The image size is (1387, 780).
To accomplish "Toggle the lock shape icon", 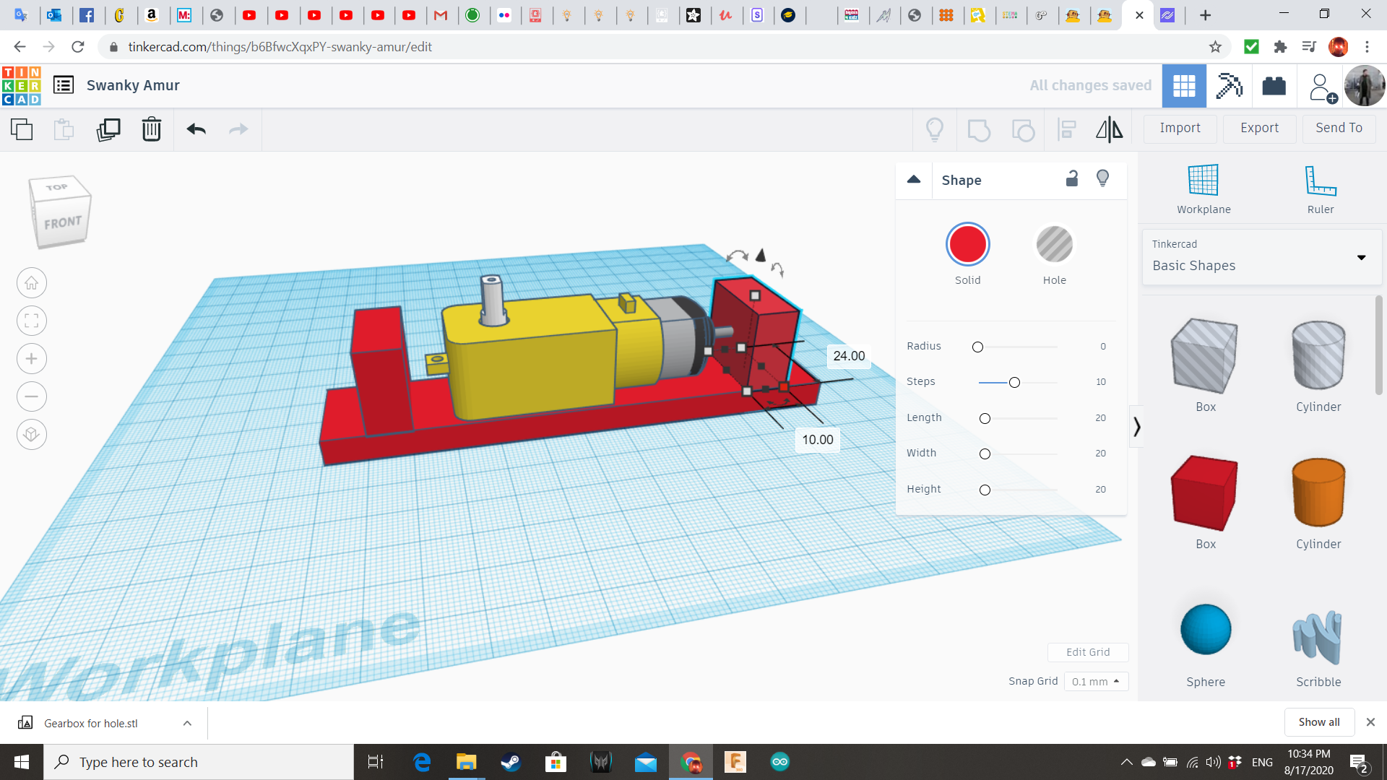I will 1073,179.
